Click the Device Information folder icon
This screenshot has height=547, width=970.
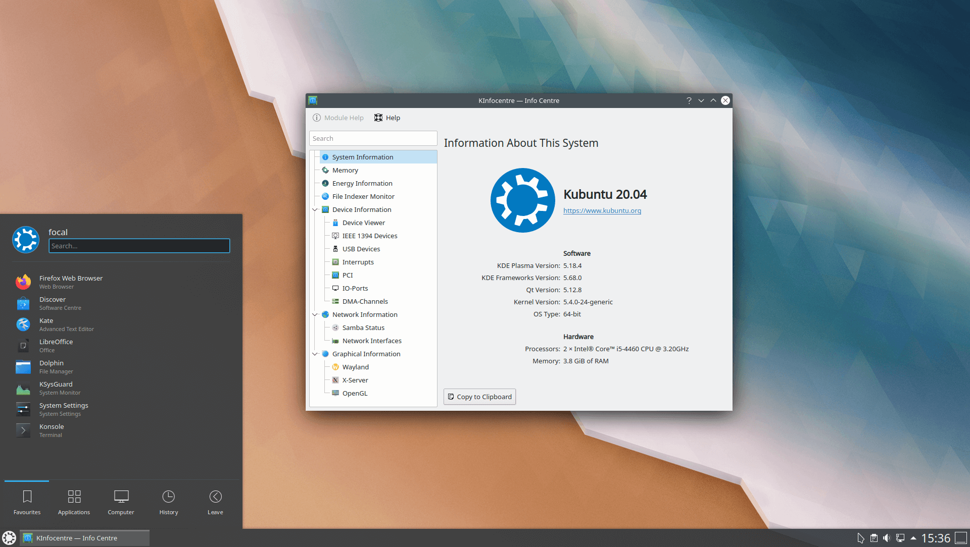point(325,209)
